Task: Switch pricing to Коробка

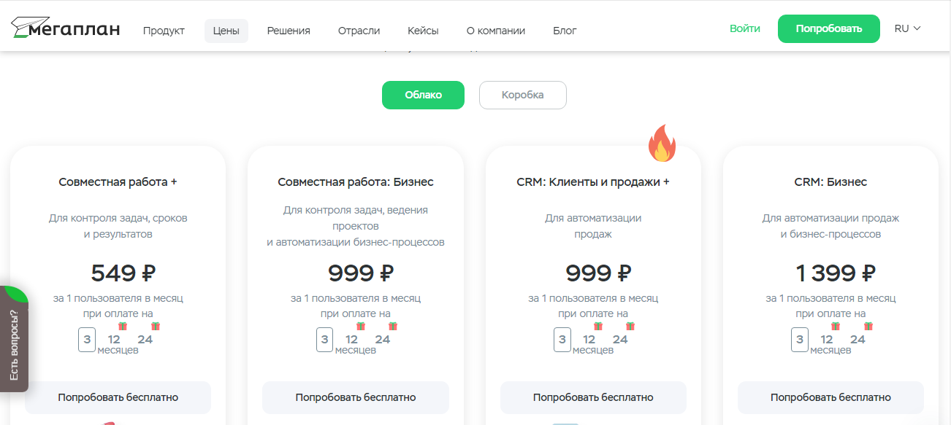Action: (522, 95)
